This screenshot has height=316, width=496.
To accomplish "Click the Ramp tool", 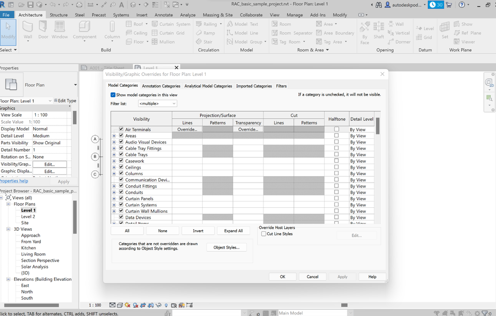I will pos(205,33).
